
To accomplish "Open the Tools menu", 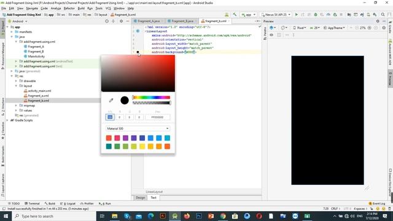I will click(x=99, y=8).
